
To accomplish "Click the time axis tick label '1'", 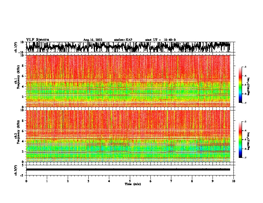I will pos(47,181).
